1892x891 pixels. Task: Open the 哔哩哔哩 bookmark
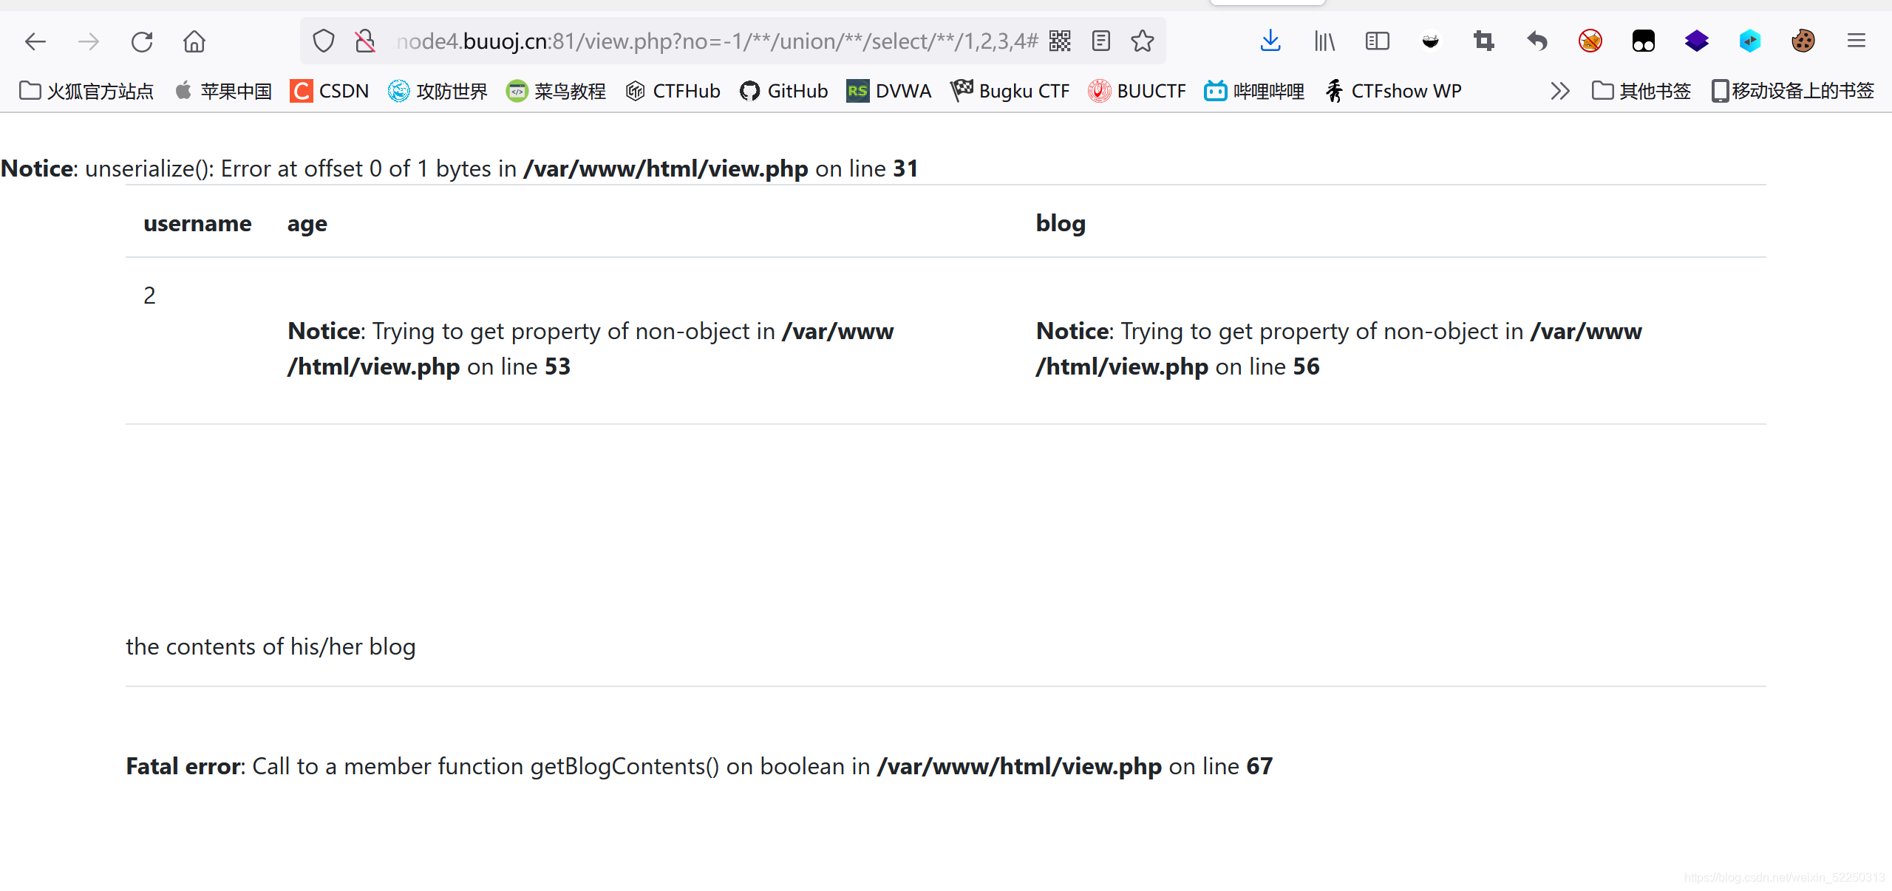point(1254,92)
